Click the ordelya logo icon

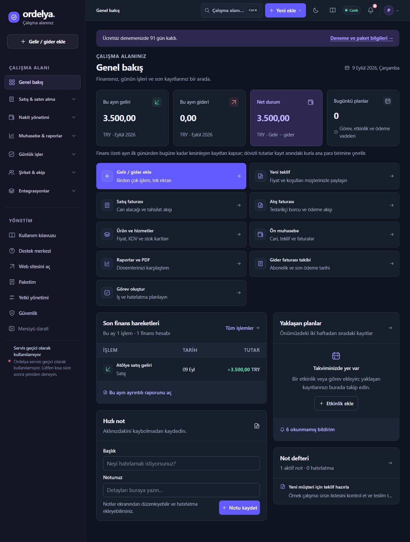point(14,17)
